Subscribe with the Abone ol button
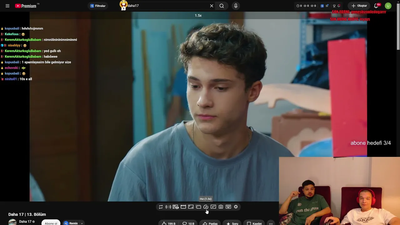 click(x=51, y=223)
